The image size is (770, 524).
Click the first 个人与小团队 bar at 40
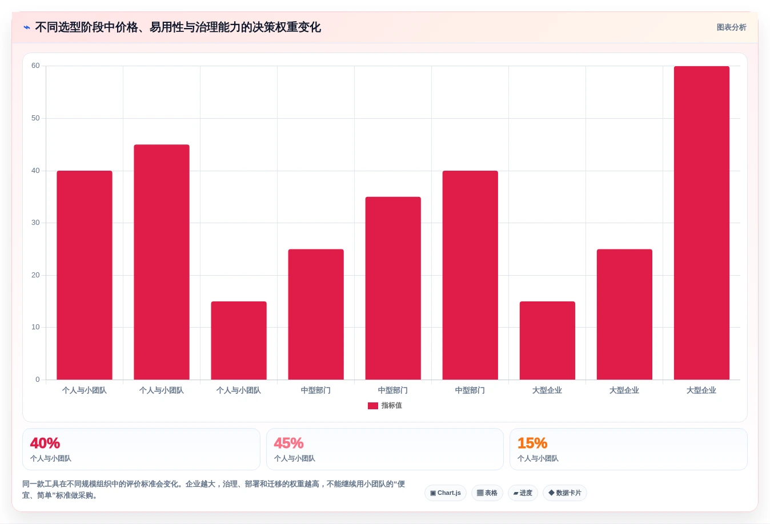click(x=85, y=275)
